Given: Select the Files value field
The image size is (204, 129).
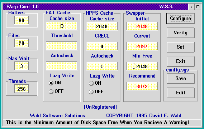Looking at the screenshot, I should (22, 43).
